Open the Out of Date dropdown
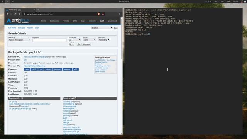Image resolution: width=247 pixels, height=139 pixels. click(x=74, y=40)
